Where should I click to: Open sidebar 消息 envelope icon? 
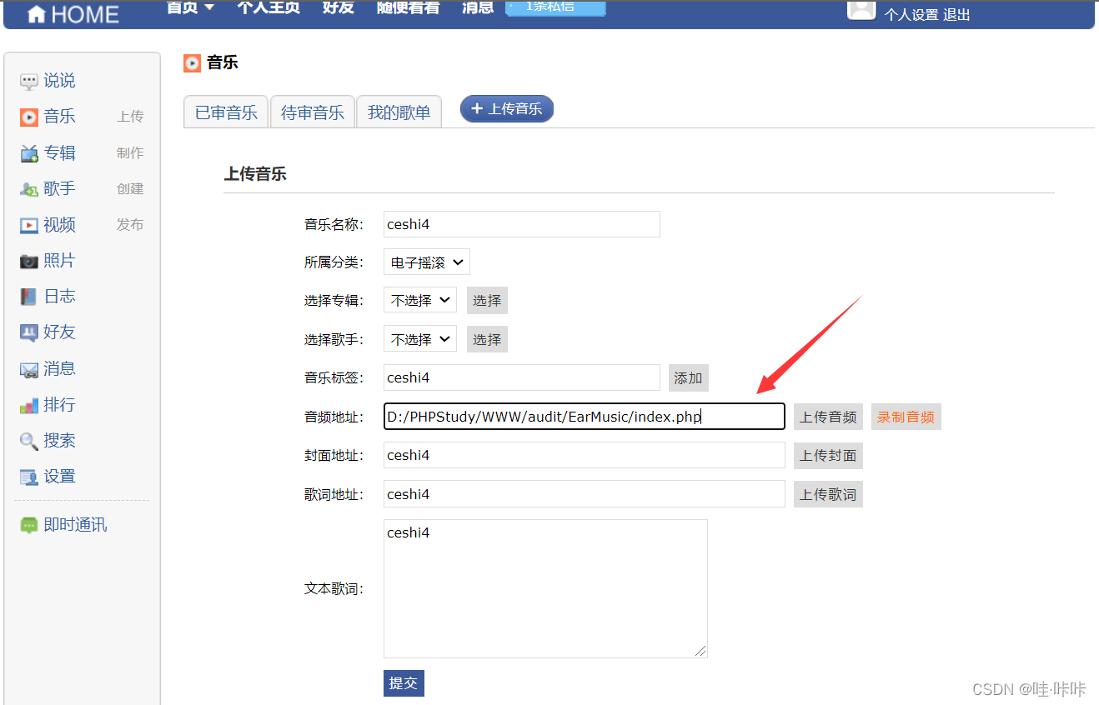29,369
